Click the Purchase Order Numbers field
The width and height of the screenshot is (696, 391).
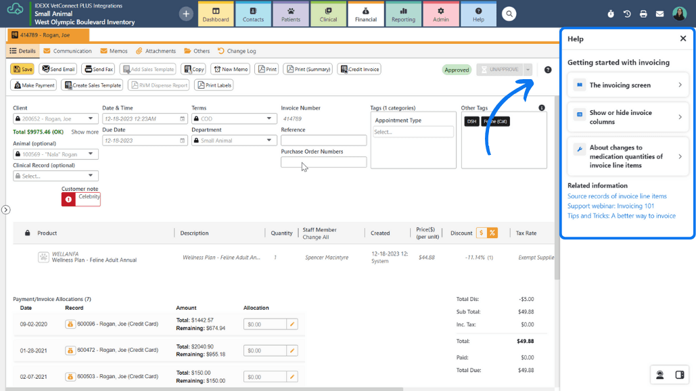point(323,162)
